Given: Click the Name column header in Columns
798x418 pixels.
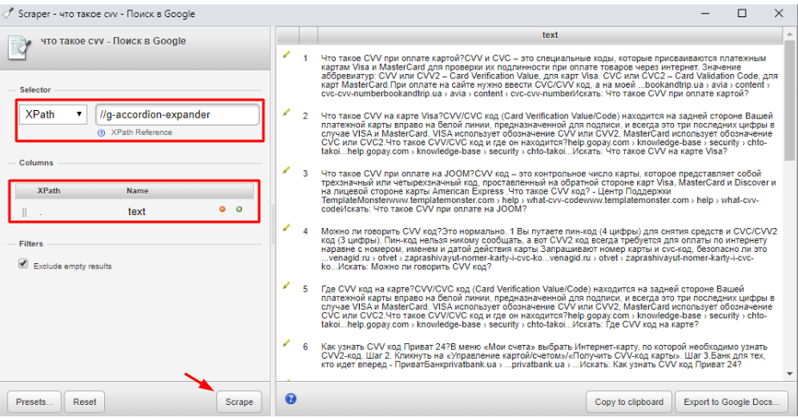Looking at the screenshot, I should [138, 191].
